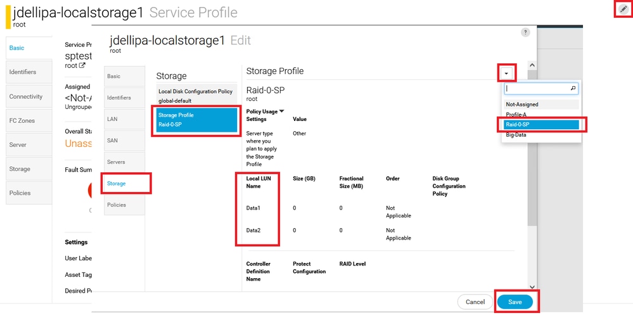Image resolution: width=633 pixels, height=325 pixels.
Task: Click the search magnifier in dropdown field
Action: [x=573, y=89]
